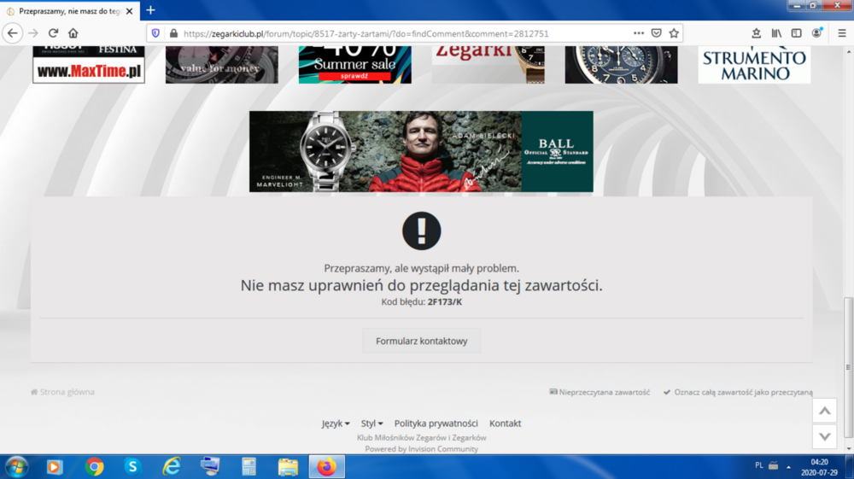View site security via padlock icon
Viewport: 854px width, 479px height.
[x=173, y=33]
